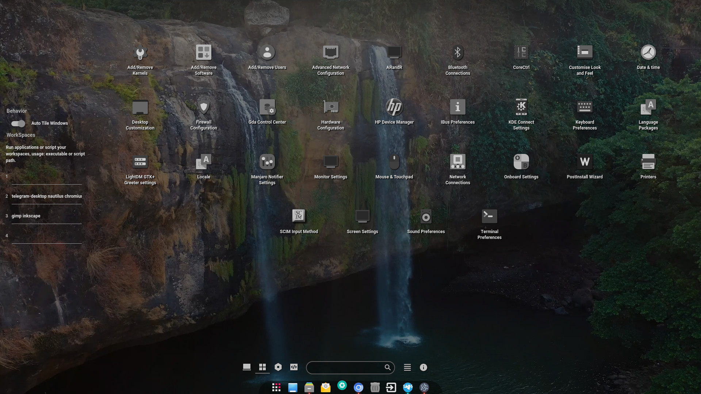
Task: Switch to the hexagon settings category tab
Action: click(278, 367)
